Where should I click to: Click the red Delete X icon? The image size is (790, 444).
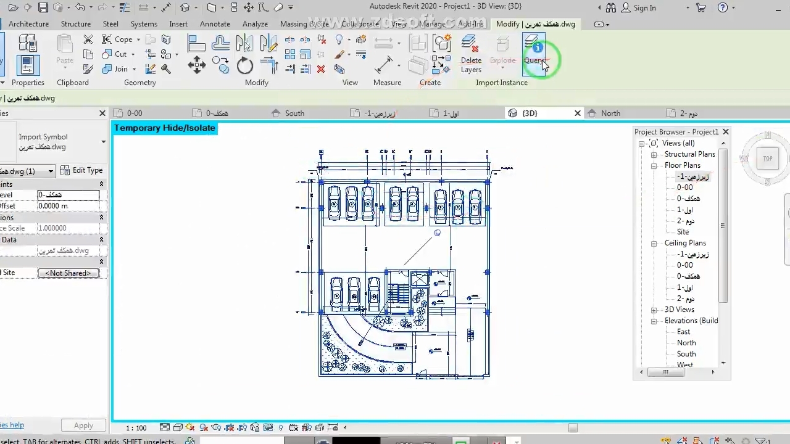pyautogui.click(x=321, y=69)
